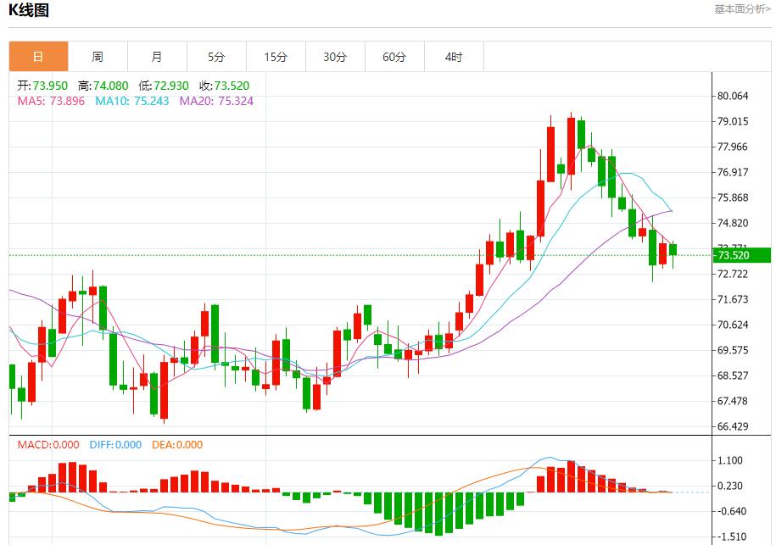Image resolution: width=776 pixels, height=545 pixels.
Task: Click the MA10 indicator label
Action: 131,101
